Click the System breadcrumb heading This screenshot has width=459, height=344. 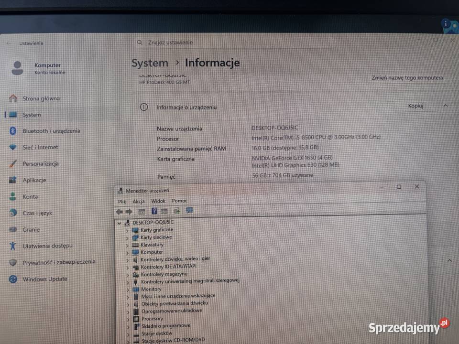coord(150,63)
